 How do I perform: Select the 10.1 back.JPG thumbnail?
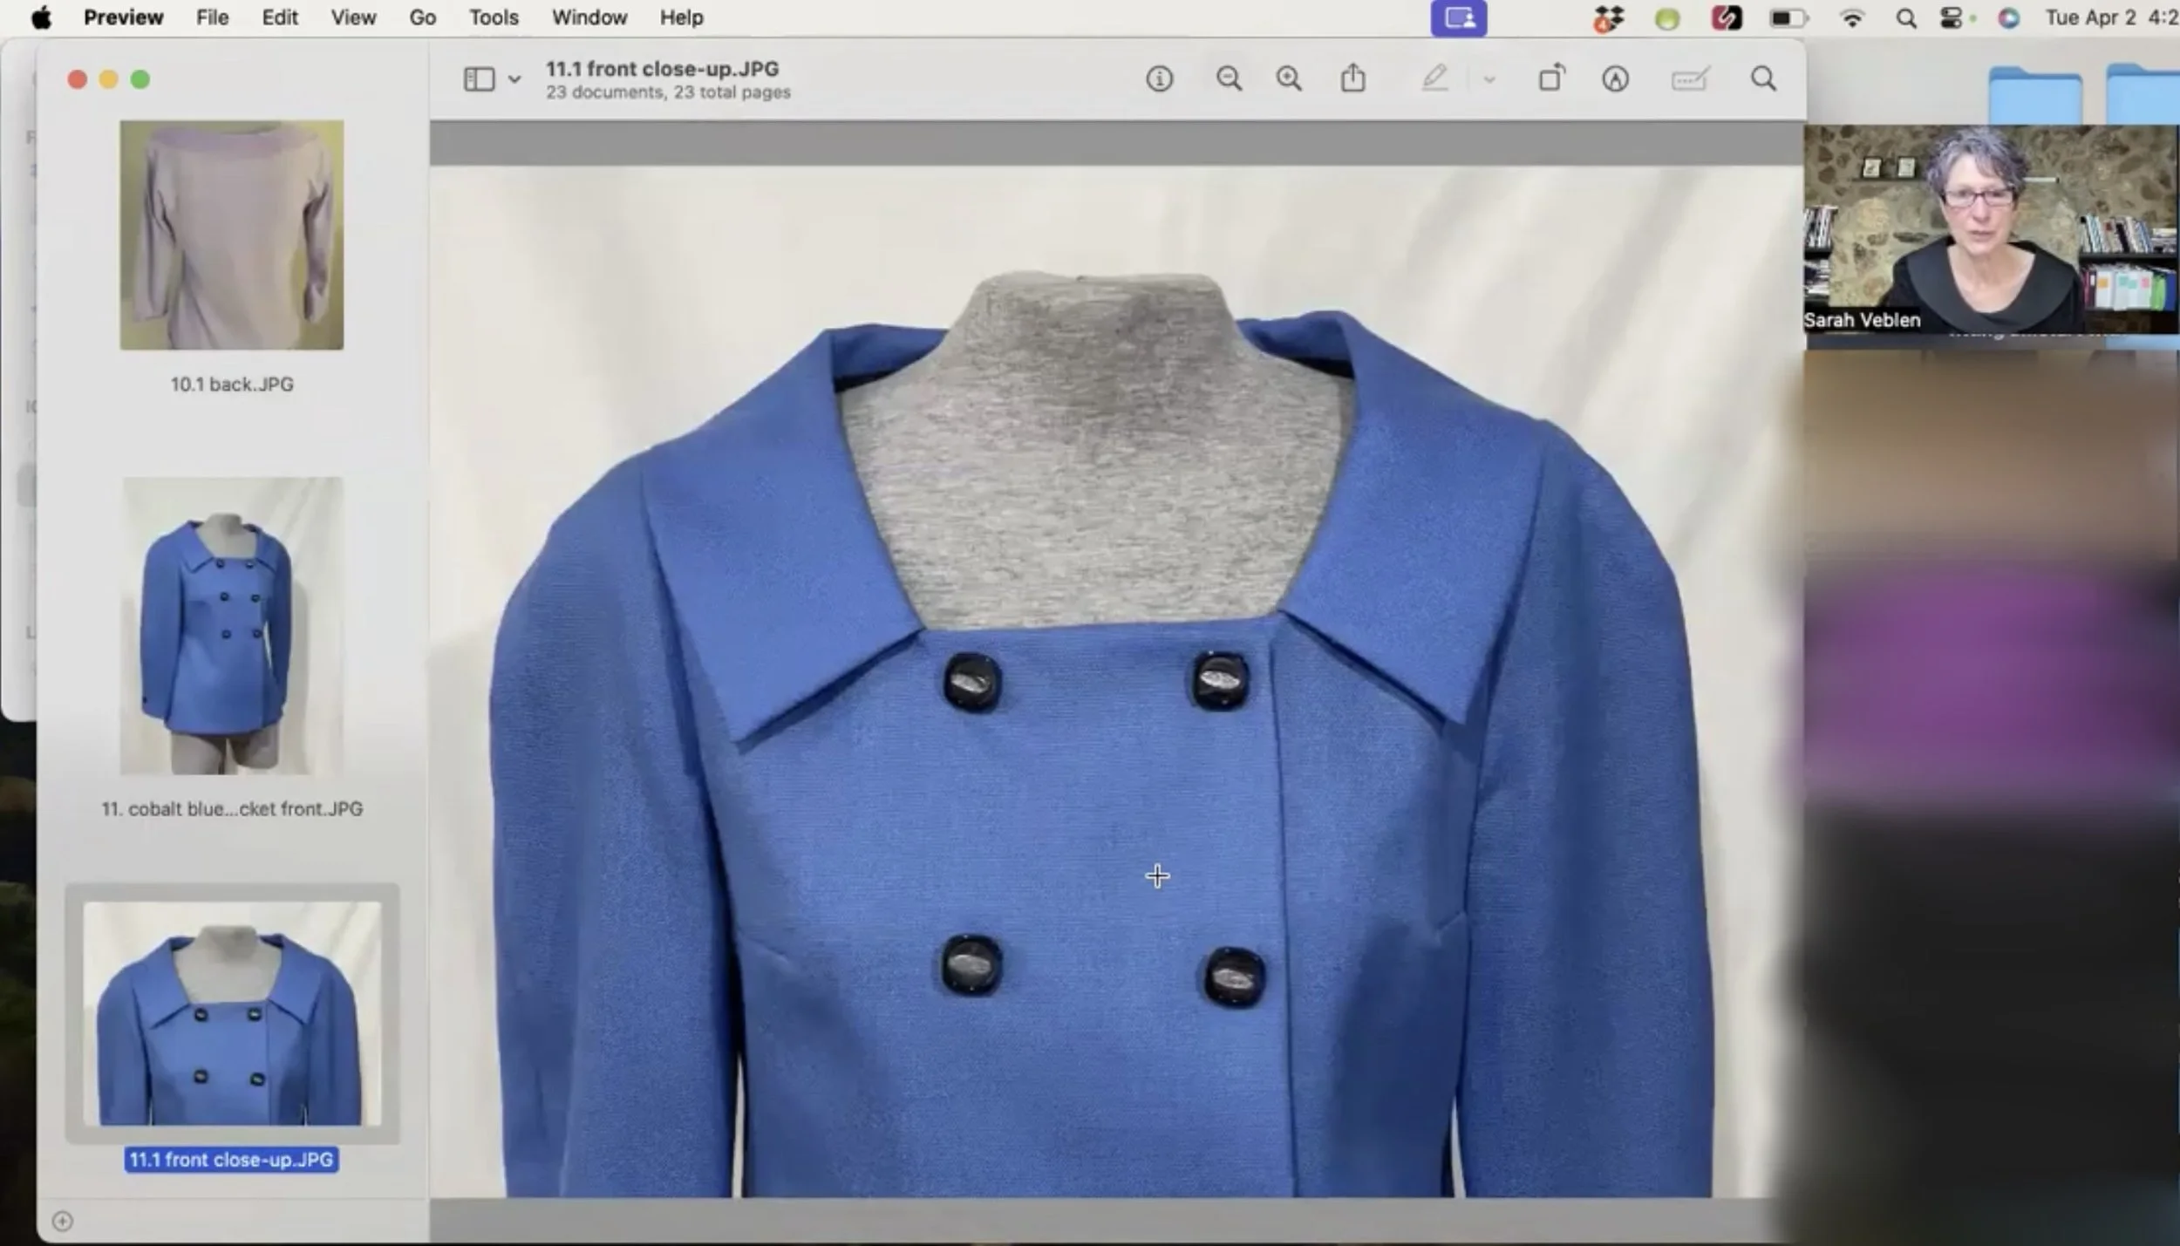tap(232, 235)
